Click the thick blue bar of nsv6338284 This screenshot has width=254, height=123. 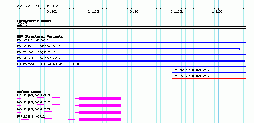pos(131,61)
